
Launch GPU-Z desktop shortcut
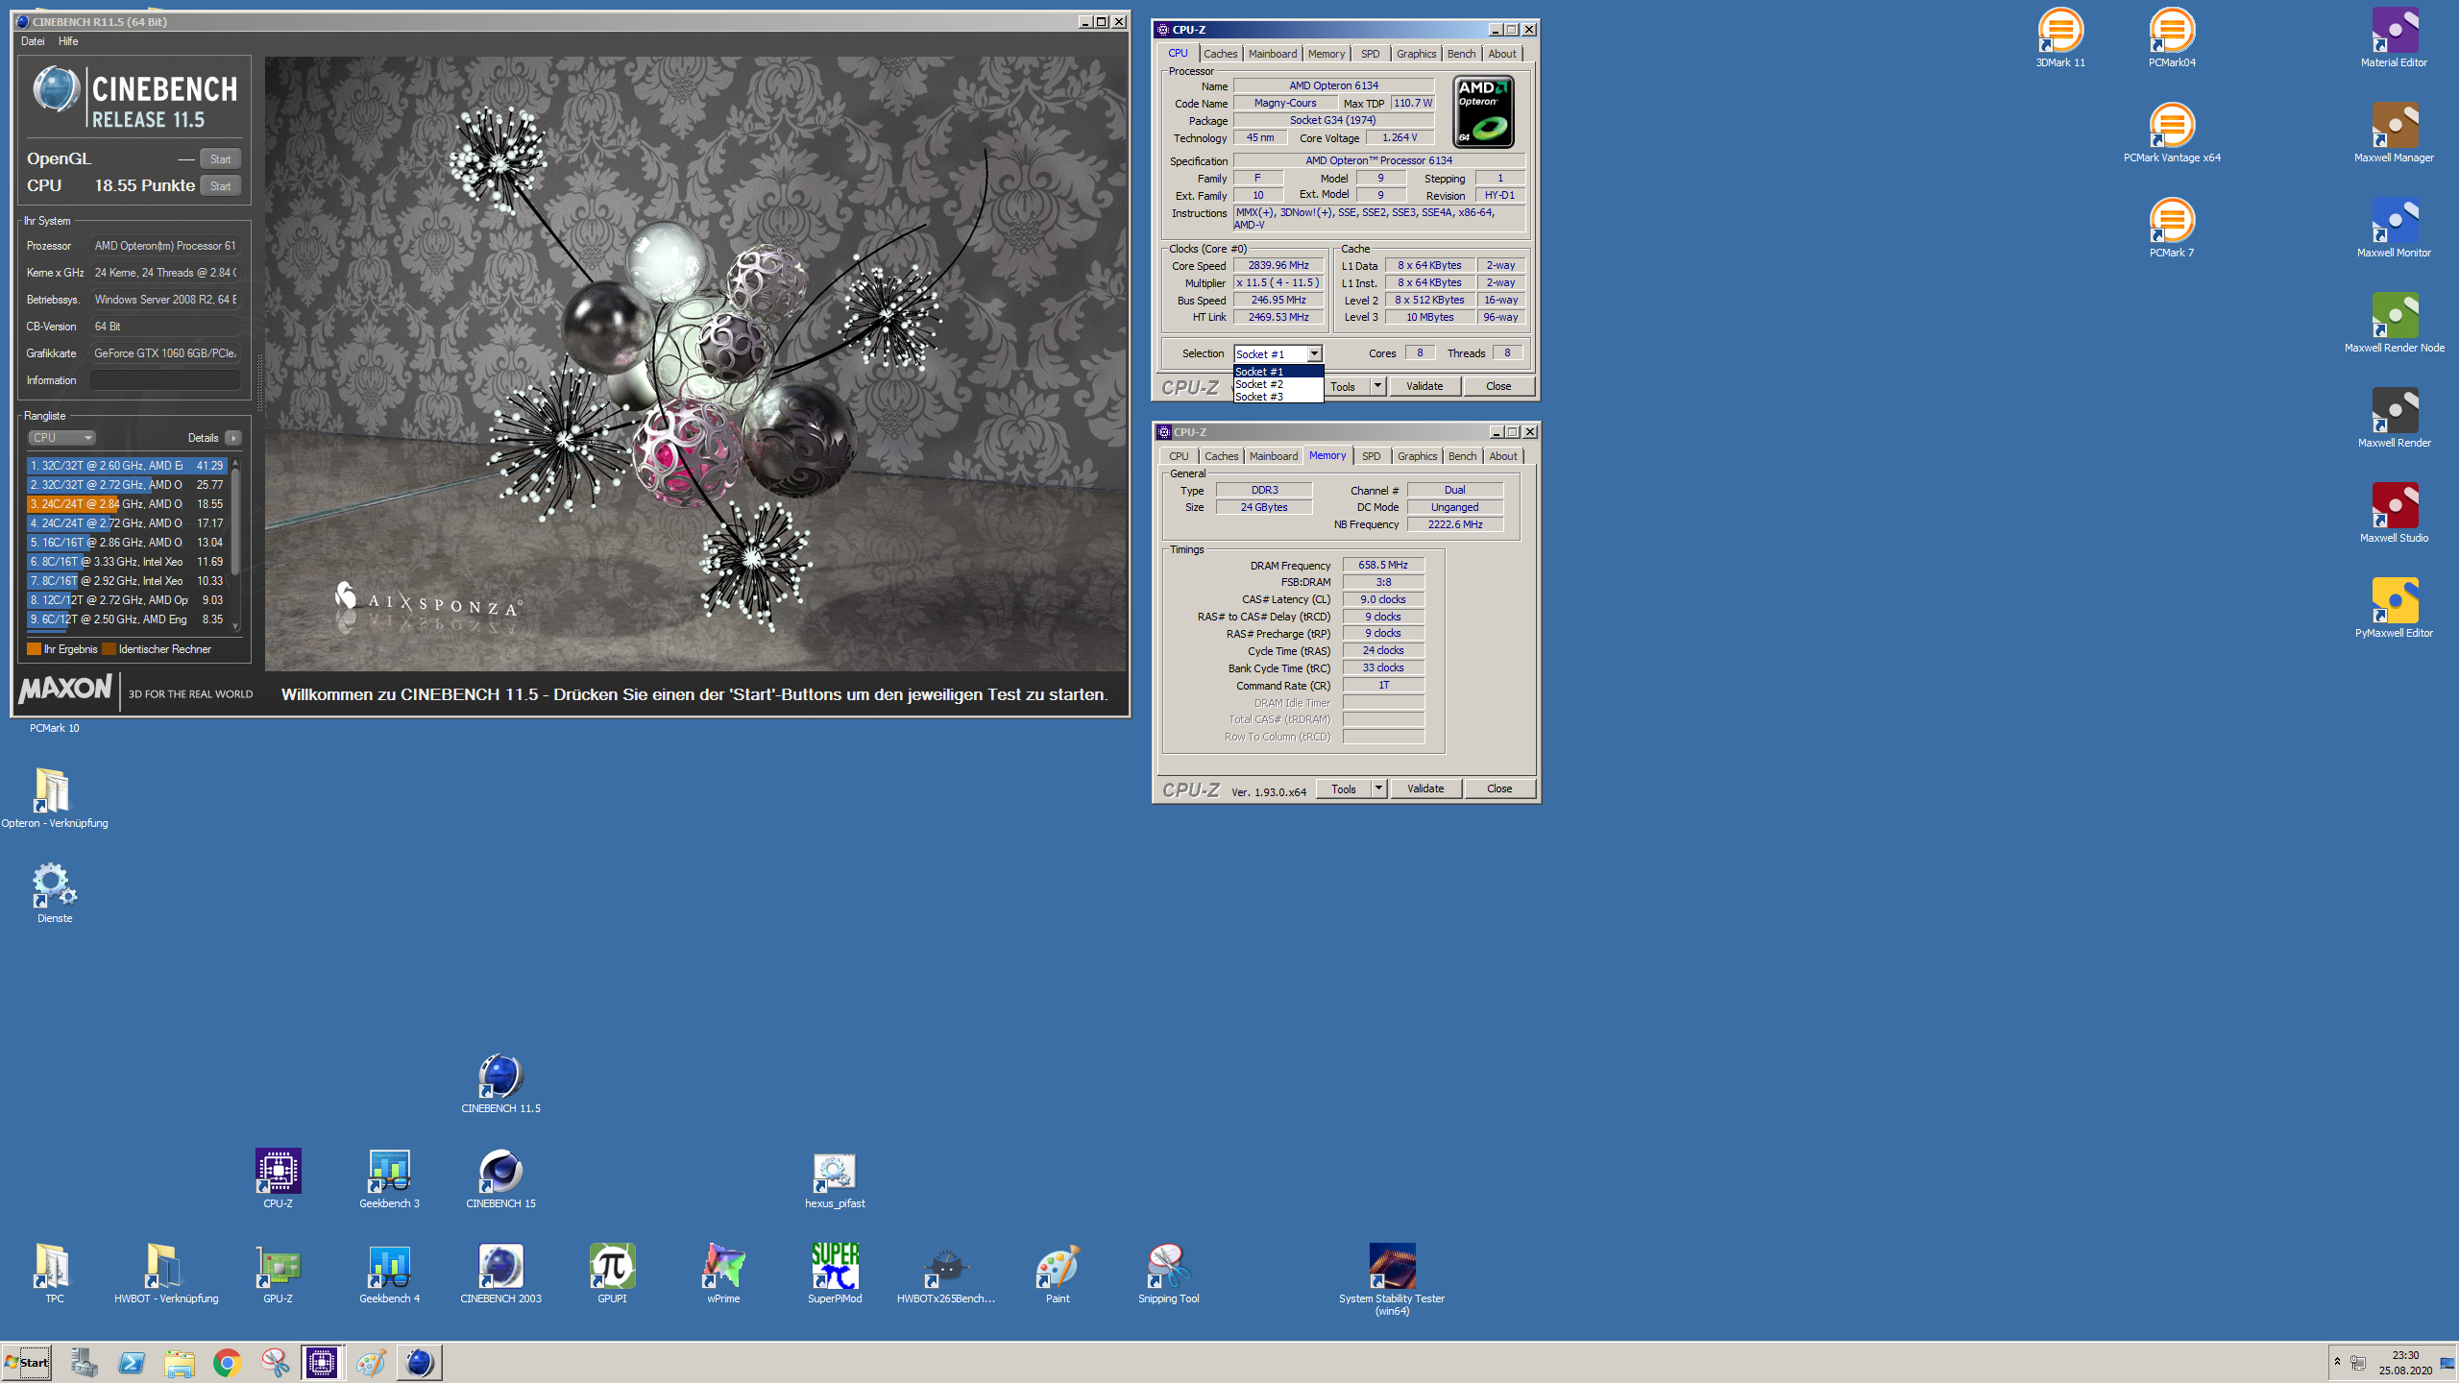tap(278, 1274)
